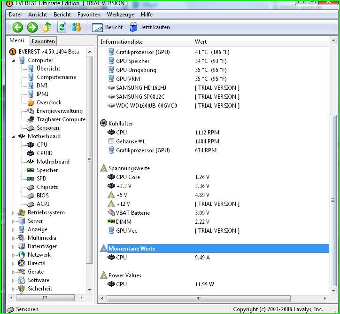Click the SAMSUNG HD161HJ hard drive icon
The width and height of the screenshot is (340, 314).
click(111, 88)
